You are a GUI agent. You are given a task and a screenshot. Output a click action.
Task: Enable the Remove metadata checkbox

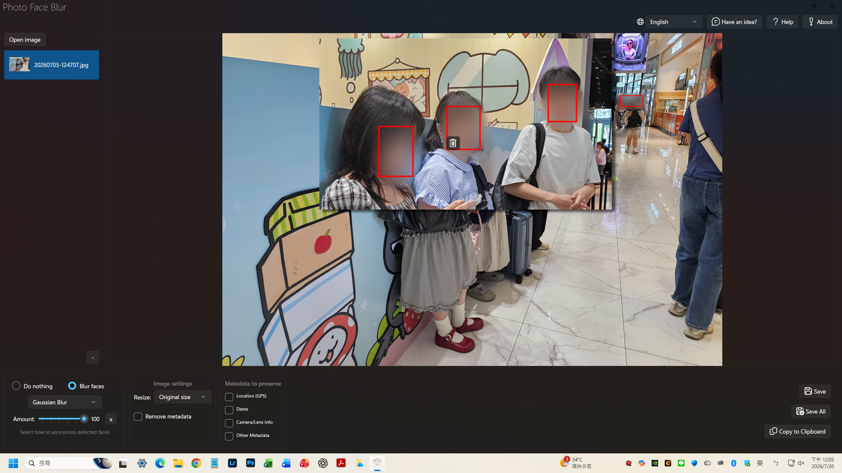[x=138, y=417]
